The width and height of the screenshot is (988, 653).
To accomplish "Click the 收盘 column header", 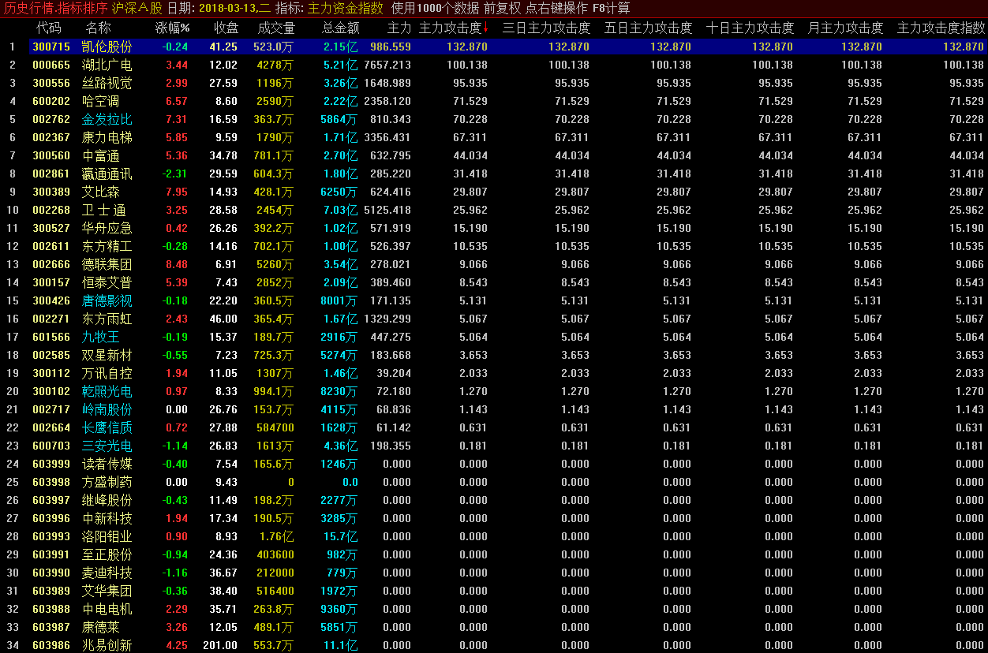I will click(226, 28).
